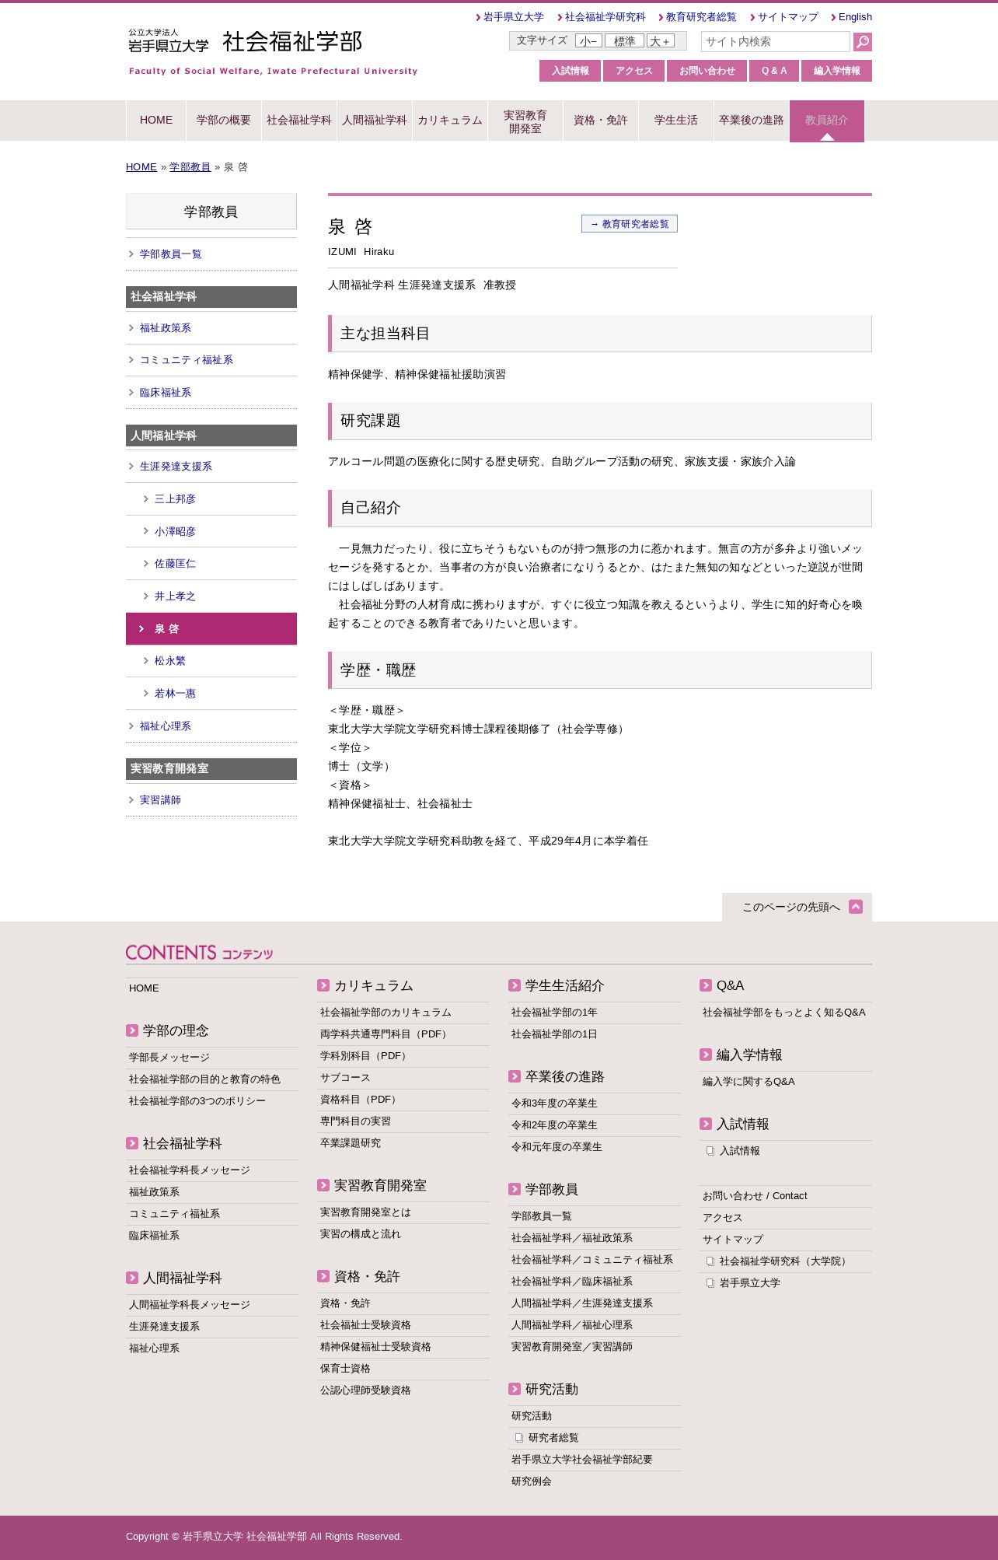Set font size to 大＋
This screenshot has width=998, height=1560.
pos(661,41)
